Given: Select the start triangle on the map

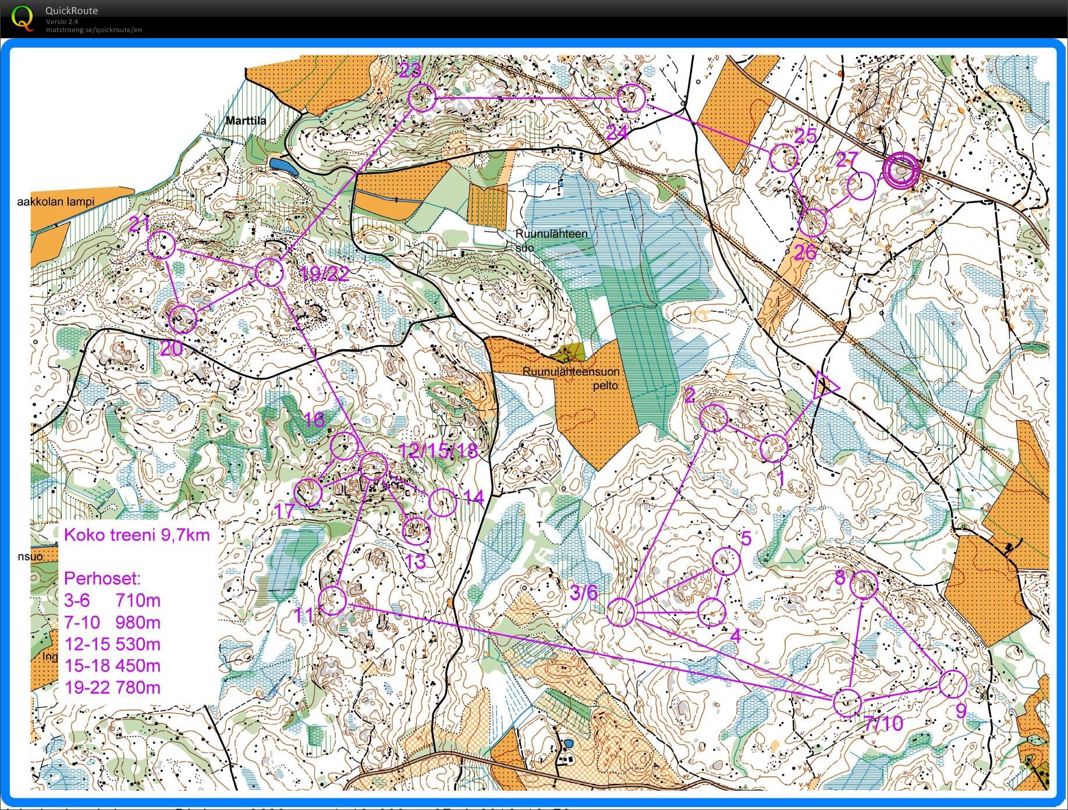Looking at the screenshot, I should (825, 386).
